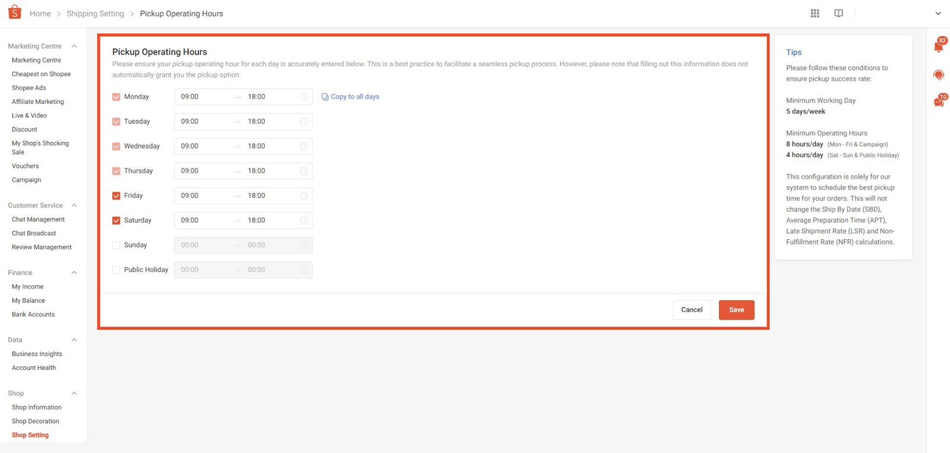
Task: Click Tuesday start time field 09:00
Action: click(x=190, y=122)
